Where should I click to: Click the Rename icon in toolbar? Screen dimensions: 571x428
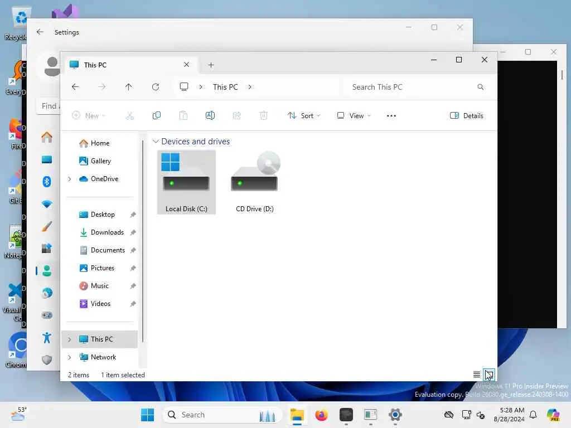pos(210,116)
